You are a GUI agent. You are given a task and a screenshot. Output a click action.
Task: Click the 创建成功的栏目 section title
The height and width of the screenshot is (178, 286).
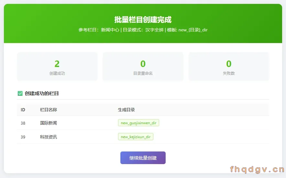42,94
